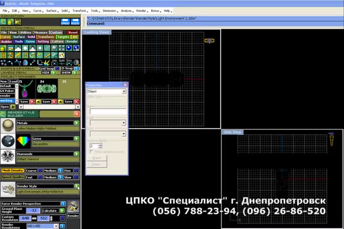Screen dimensions: 344x229
Task: Click the arc curve tool icon
Action: point(11,62)
